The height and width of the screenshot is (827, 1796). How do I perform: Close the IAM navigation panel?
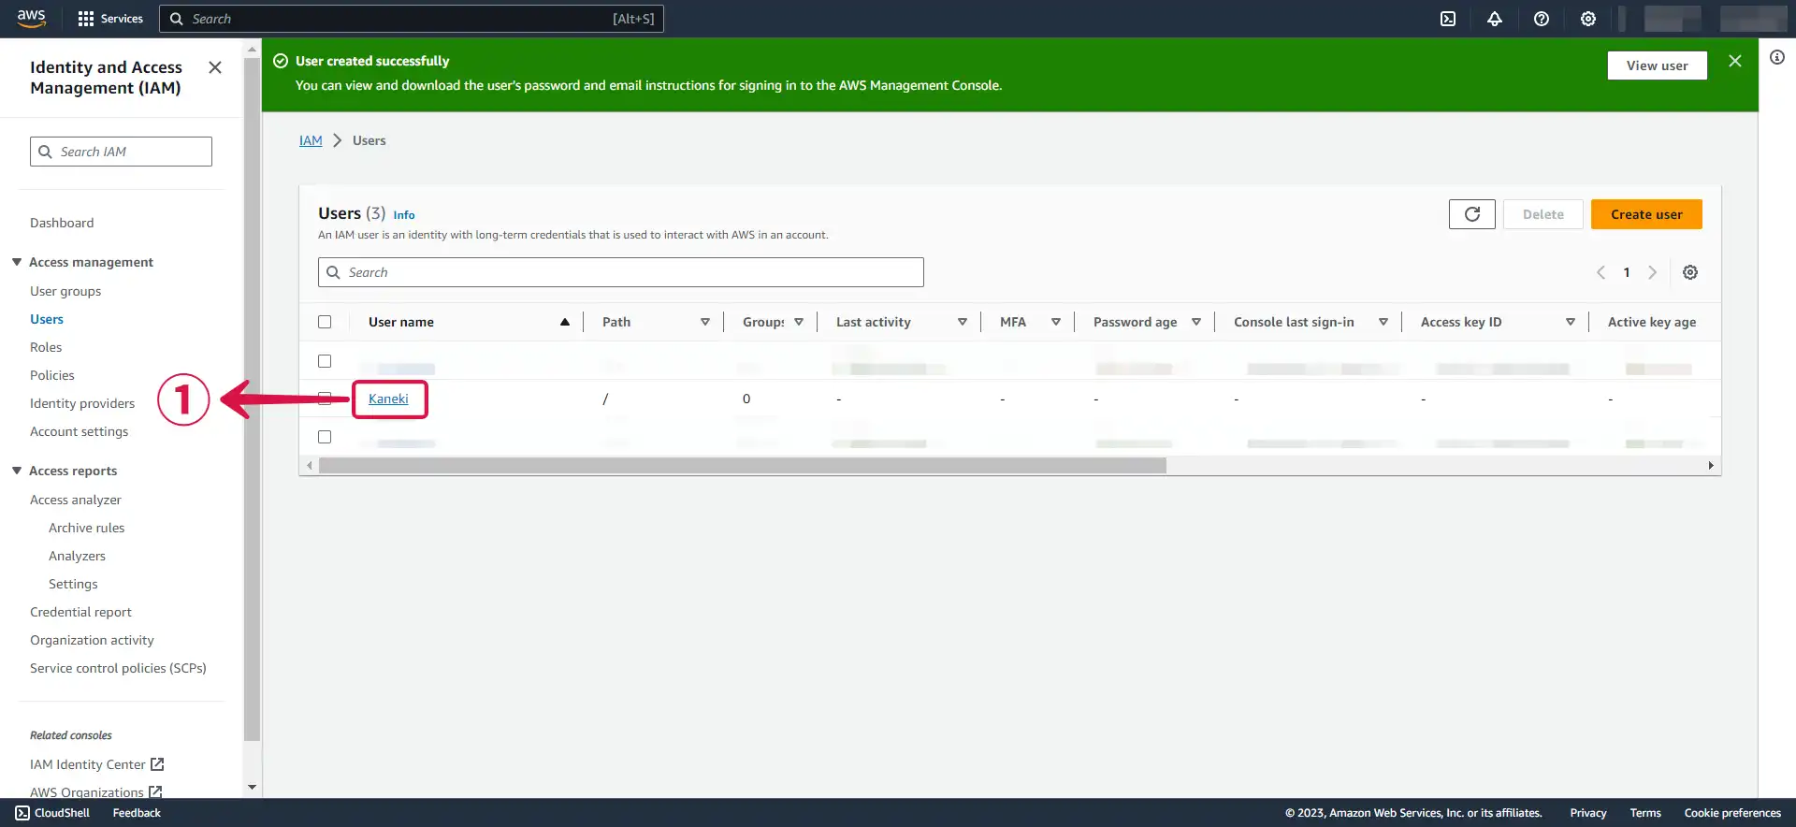click(215, 67)
